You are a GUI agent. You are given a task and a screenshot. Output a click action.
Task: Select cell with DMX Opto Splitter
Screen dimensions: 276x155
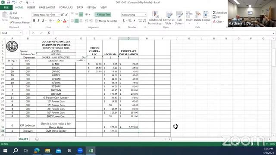click(x=56, y=131)
